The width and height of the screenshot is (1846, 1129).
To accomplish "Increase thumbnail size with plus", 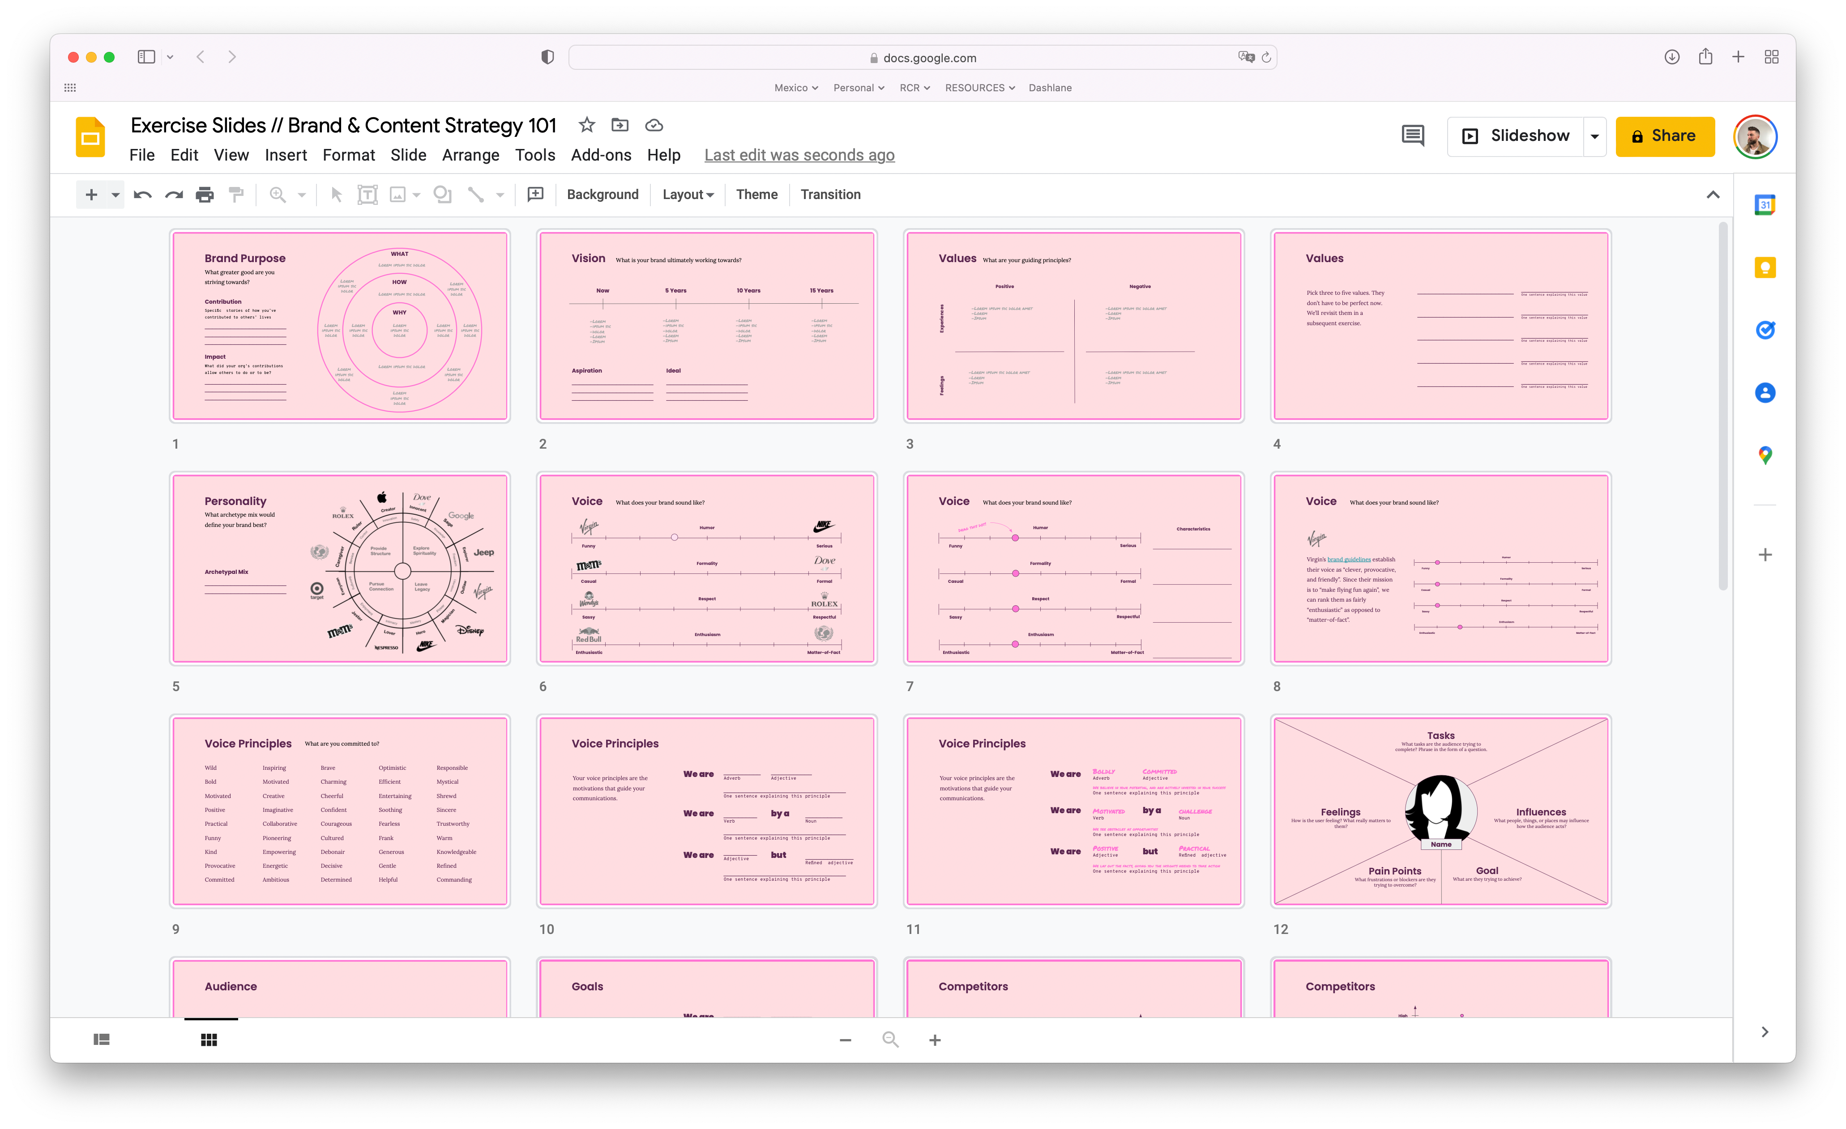I will pos(935,1040).
